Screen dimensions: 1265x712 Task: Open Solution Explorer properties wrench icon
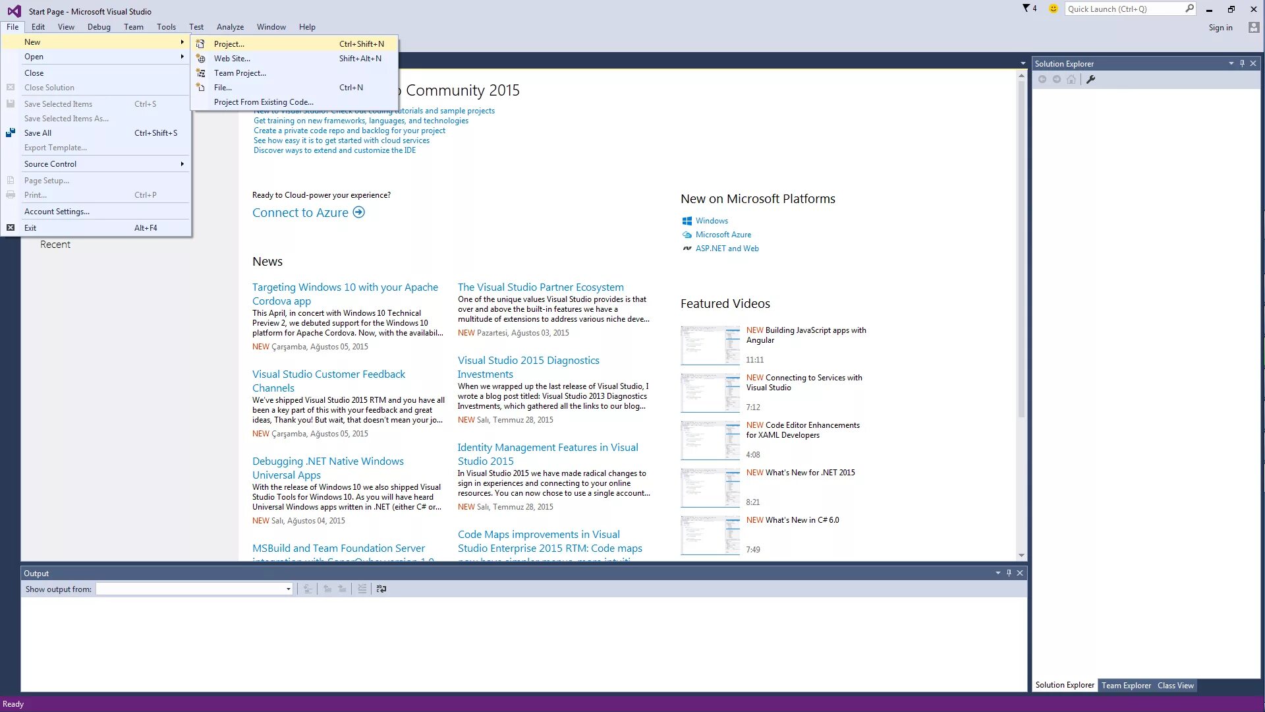(x=1090, y=80)
